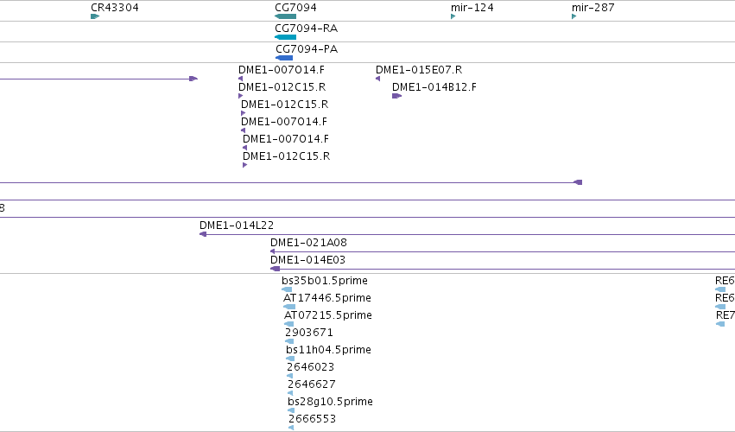Viewport: 735px width, 432px height.
Task: Select the DME1-014E03 label
Action: pos(308,260)
